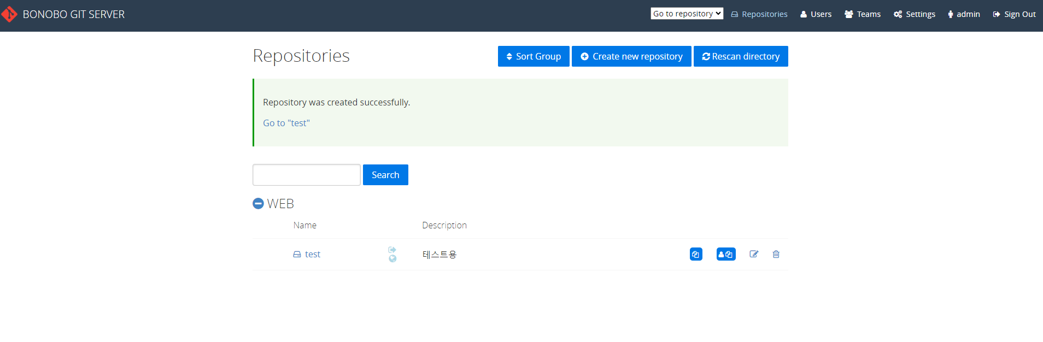Image resolution: width=1043 pixels, height=342 pixels.
Task: Click the anonymous push arrow icon for test
Action: click(x=392, y=250)
